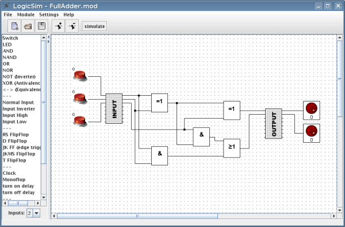Open the Settings menu
The image size is (345, 227).
pos(49,15)
